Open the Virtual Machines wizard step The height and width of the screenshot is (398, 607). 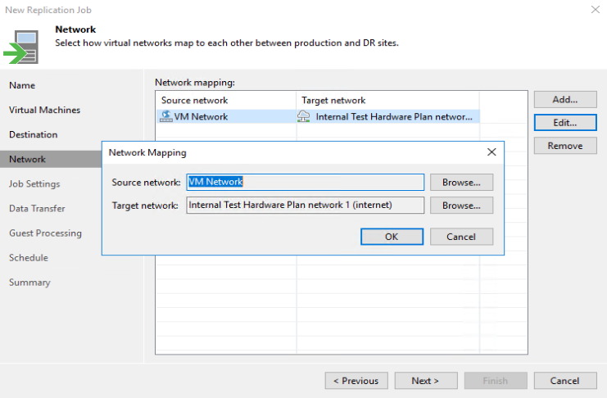44,110
